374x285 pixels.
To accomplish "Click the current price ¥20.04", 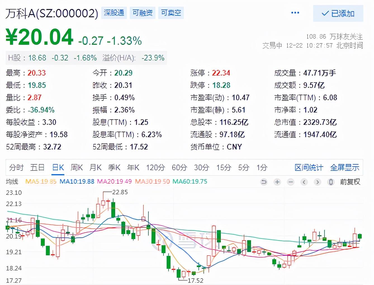I will coord(40,37).
